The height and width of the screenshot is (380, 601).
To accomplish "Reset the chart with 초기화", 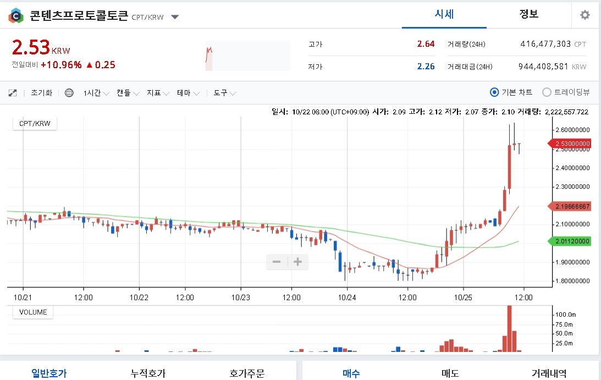I will point(41,93).
